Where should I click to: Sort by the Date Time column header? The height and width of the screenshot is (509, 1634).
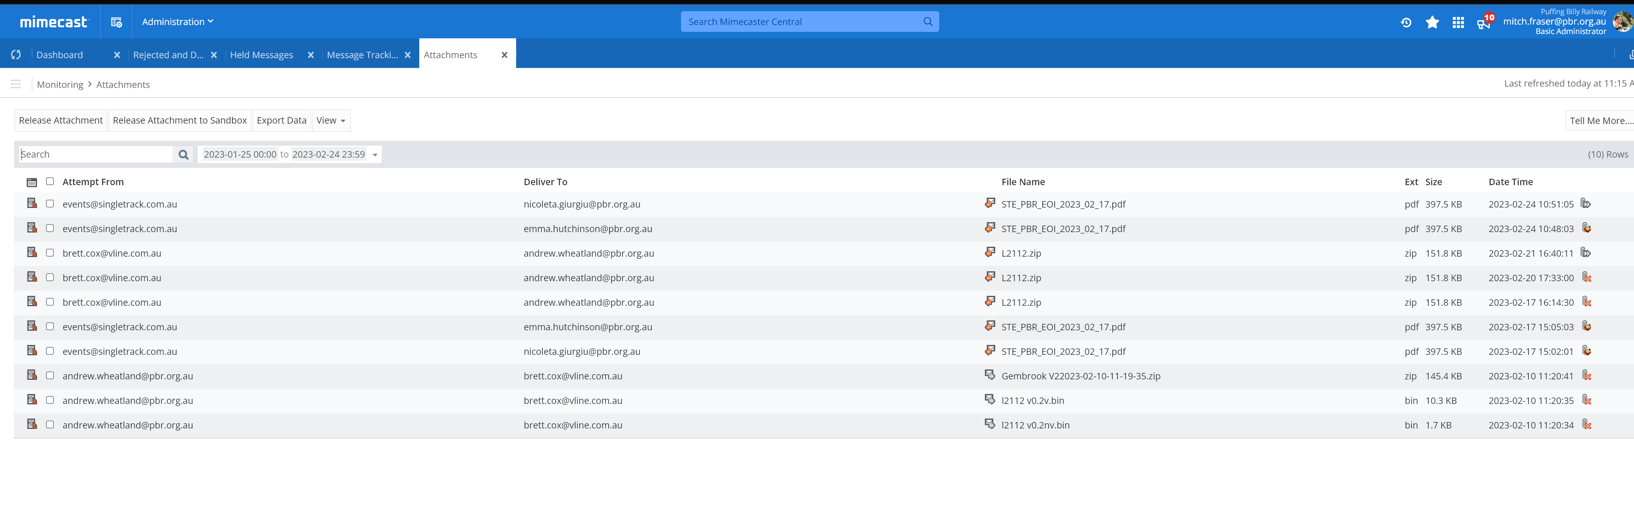pyautogui.click(x=1510, y=182)
